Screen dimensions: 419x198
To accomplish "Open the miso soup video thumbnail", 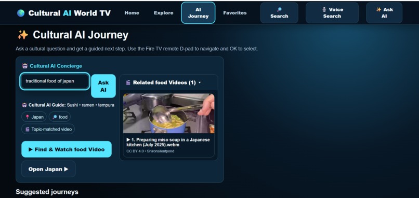I will pos(168,114).
